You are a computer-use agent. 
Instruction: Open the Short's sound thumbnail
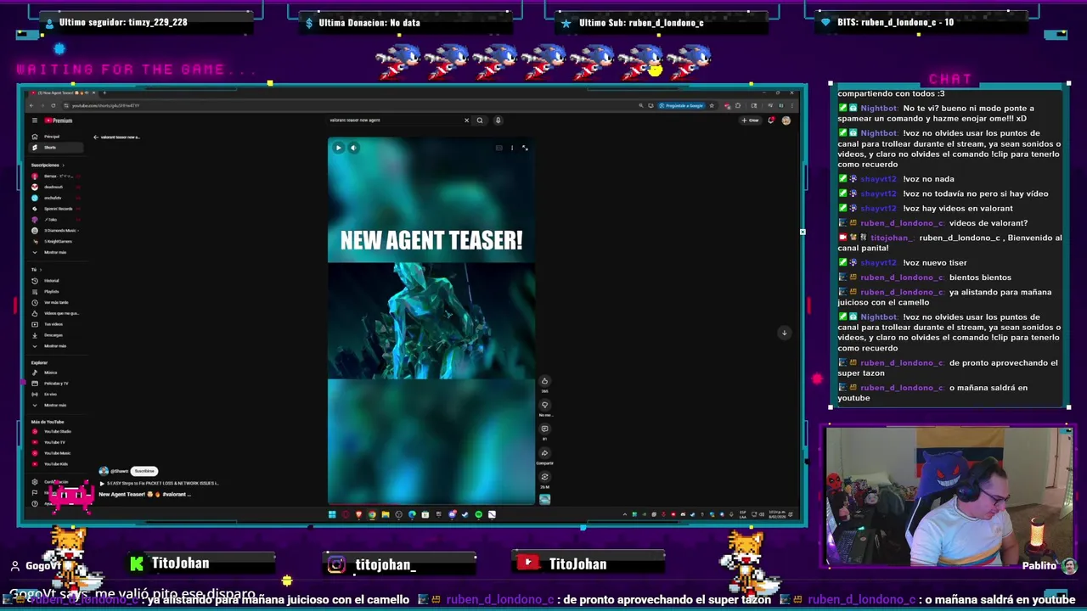[x=544, y=500]
